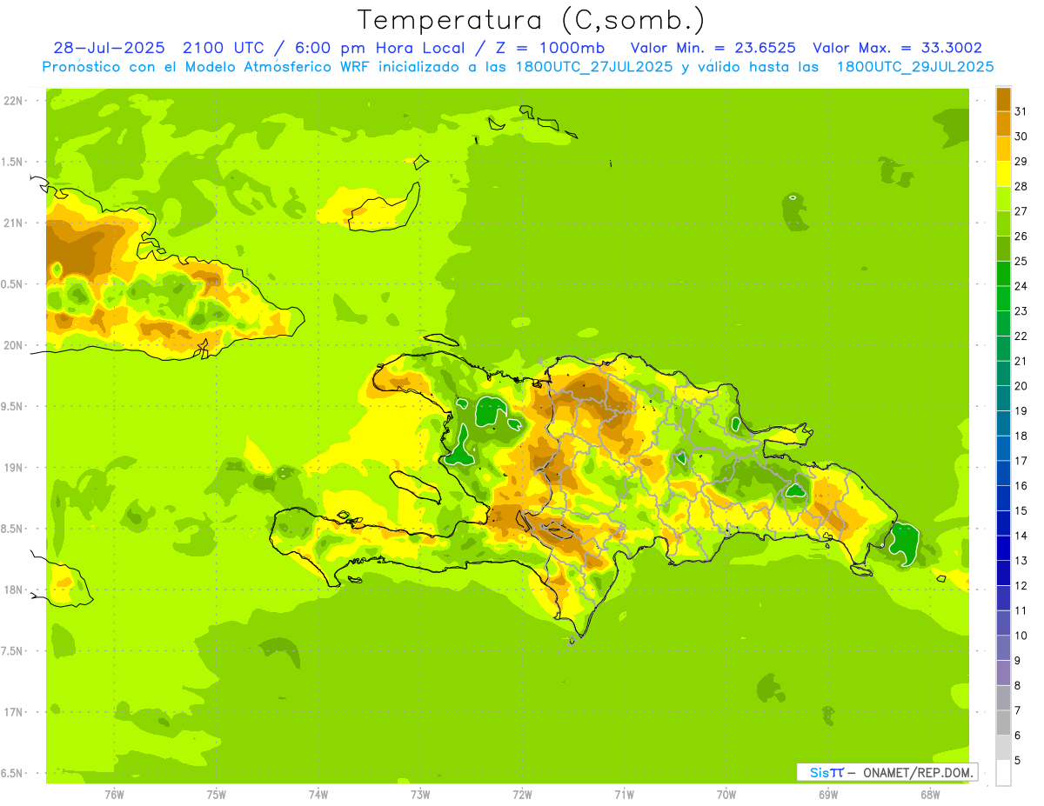
Task: Click the '71W' longitude axis label
Action: pyautogui.click(x=624, y=795)
